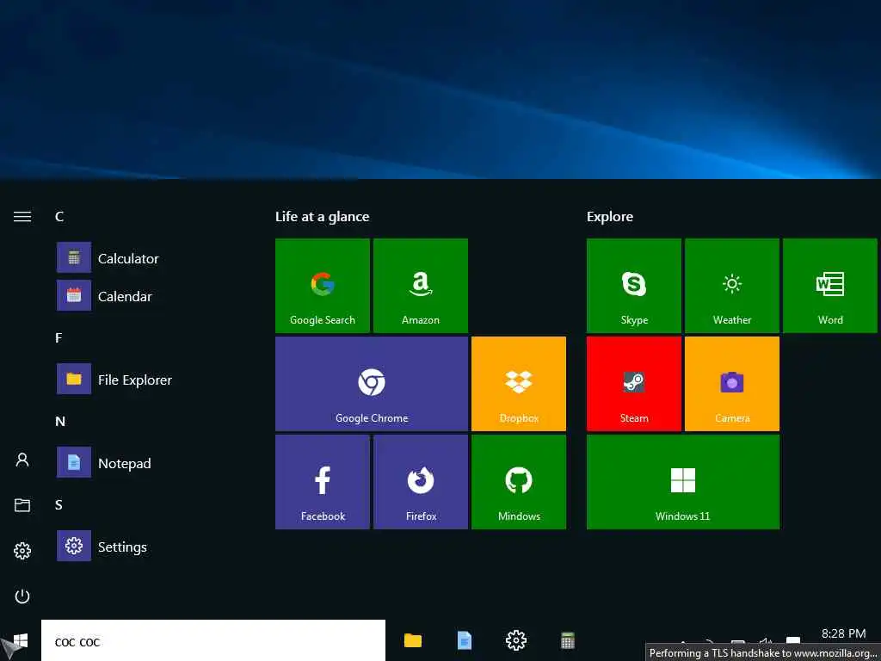Jump to letter F in app list
Image resolution: width=881 pixels, height=661 pixels.
[59, 337]
